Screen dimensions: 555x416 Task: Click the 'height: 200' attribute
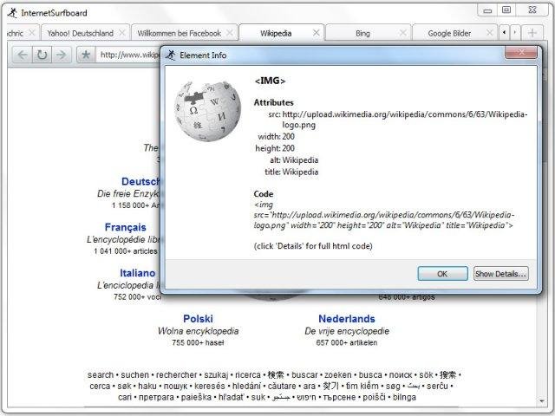tap(275, 148)
